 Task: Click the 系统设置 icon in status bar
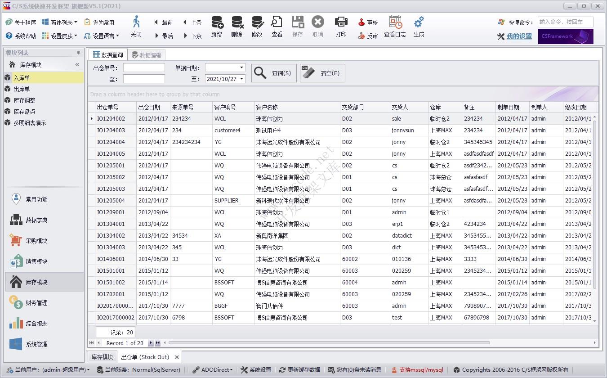pos(255,369)
